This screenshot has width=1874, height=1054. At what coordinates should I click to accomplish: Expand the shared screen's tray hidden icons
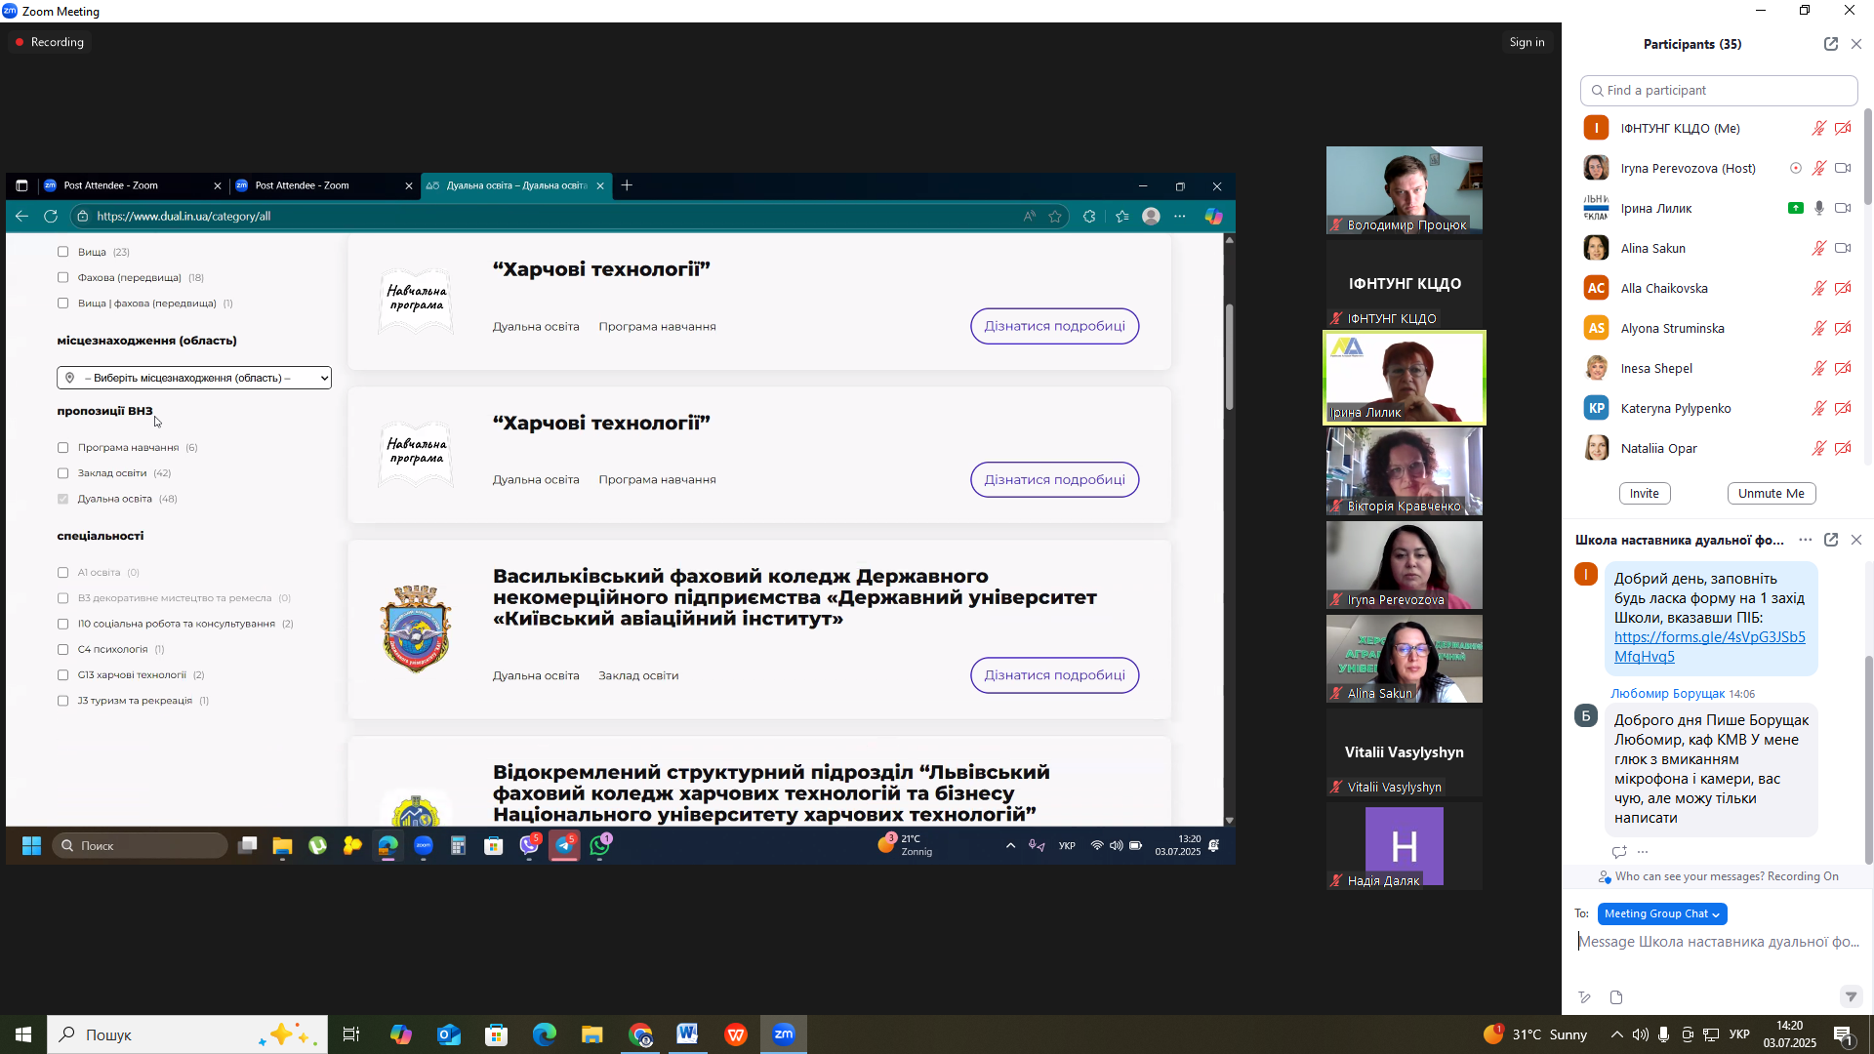click(x=1010, y=845)
